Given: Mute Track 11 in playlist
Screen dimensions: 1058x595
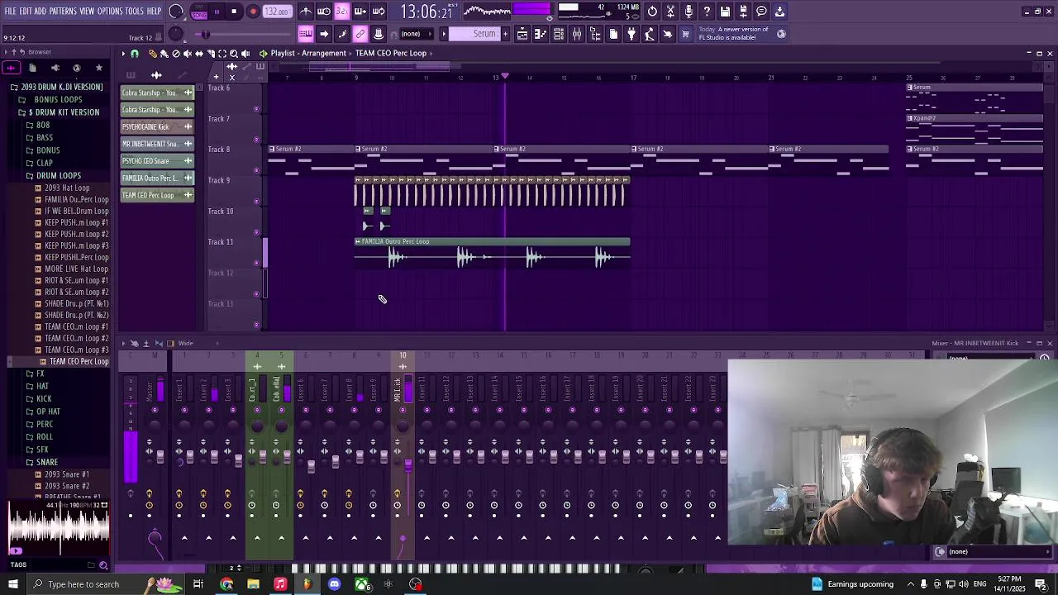Looking at the screenshot, I should (256, 263).
